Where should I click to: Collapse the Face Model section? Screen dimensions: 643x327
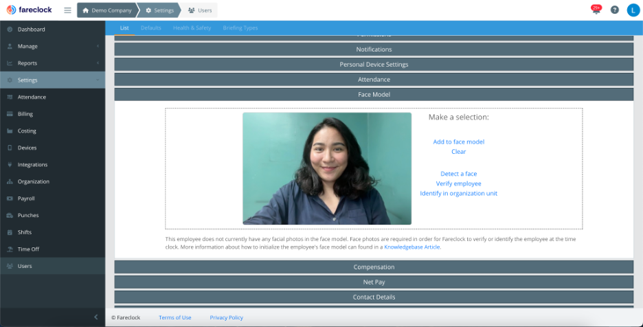pos(374,94)
